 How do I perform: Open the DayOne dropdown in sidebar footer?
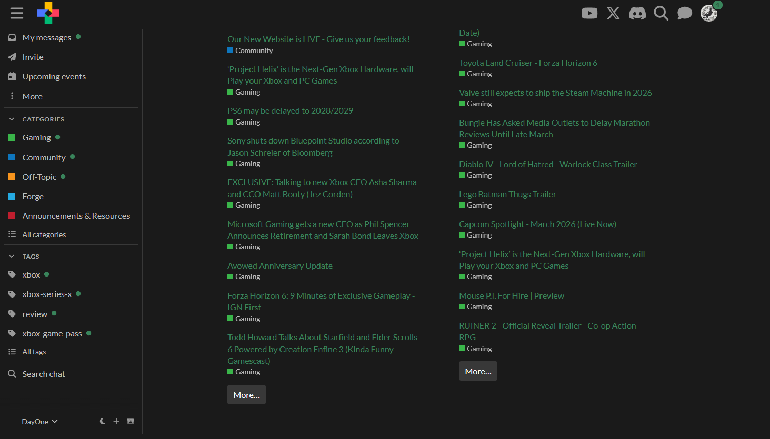(39, 422)
